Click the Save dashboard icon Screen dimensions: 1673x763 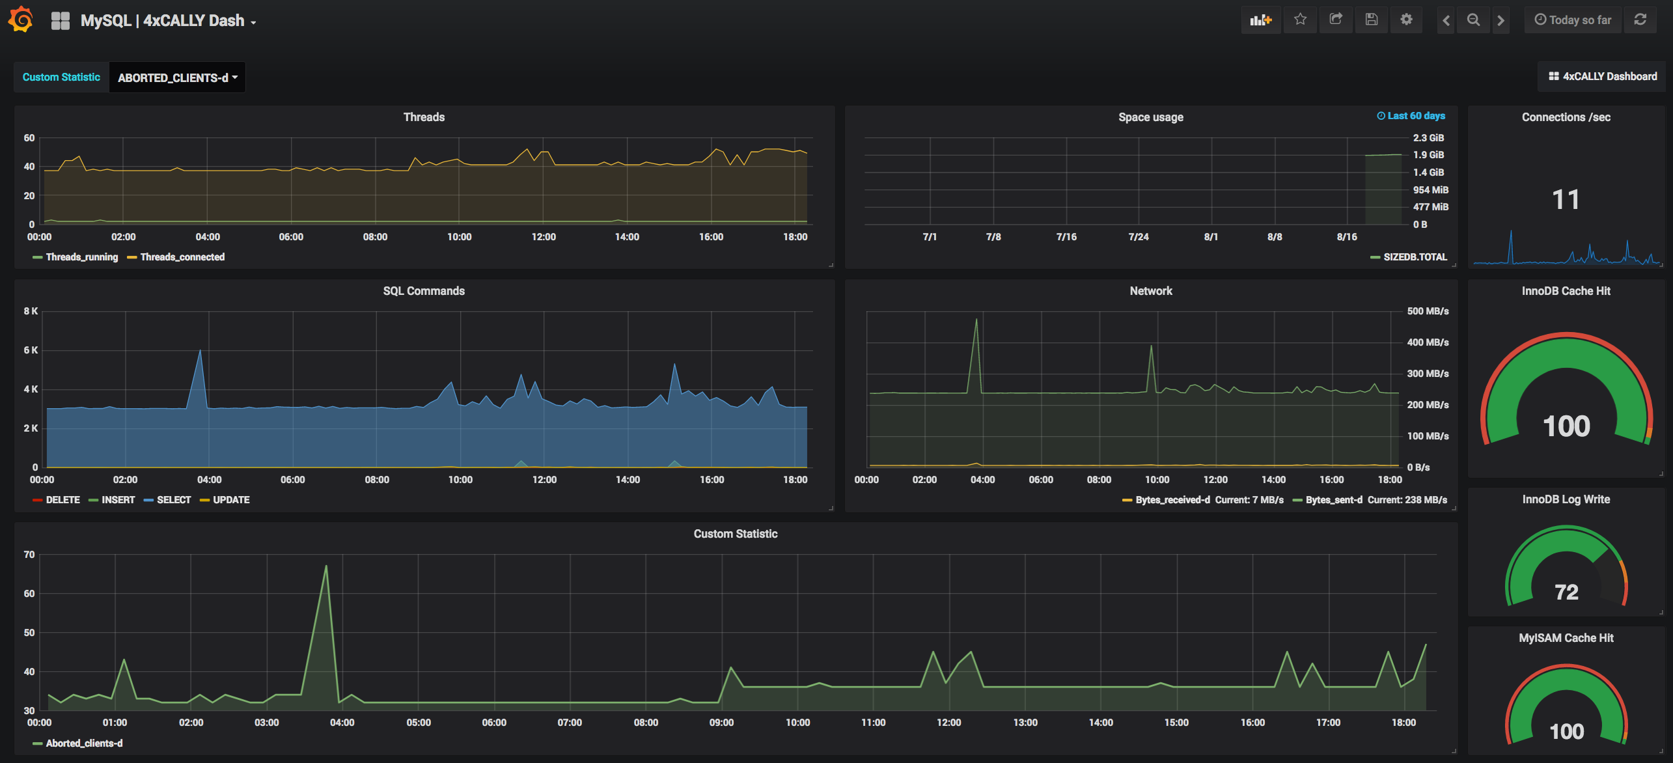click(x=1372, y=20)
